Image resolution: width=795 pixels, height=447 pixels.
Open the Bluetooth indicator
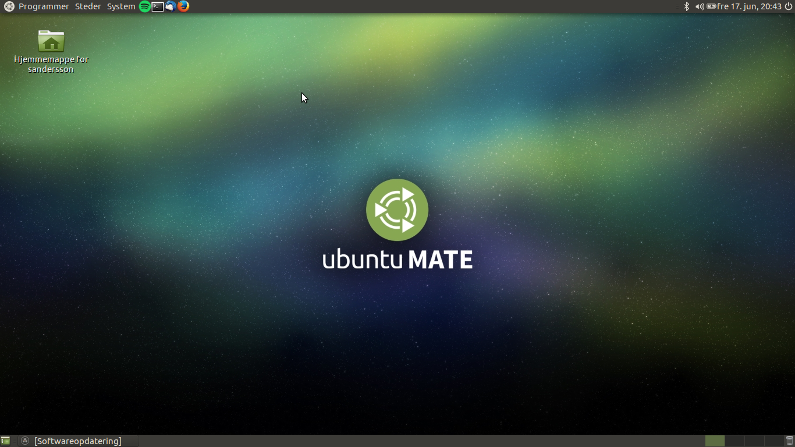click(x=686, y=6)
